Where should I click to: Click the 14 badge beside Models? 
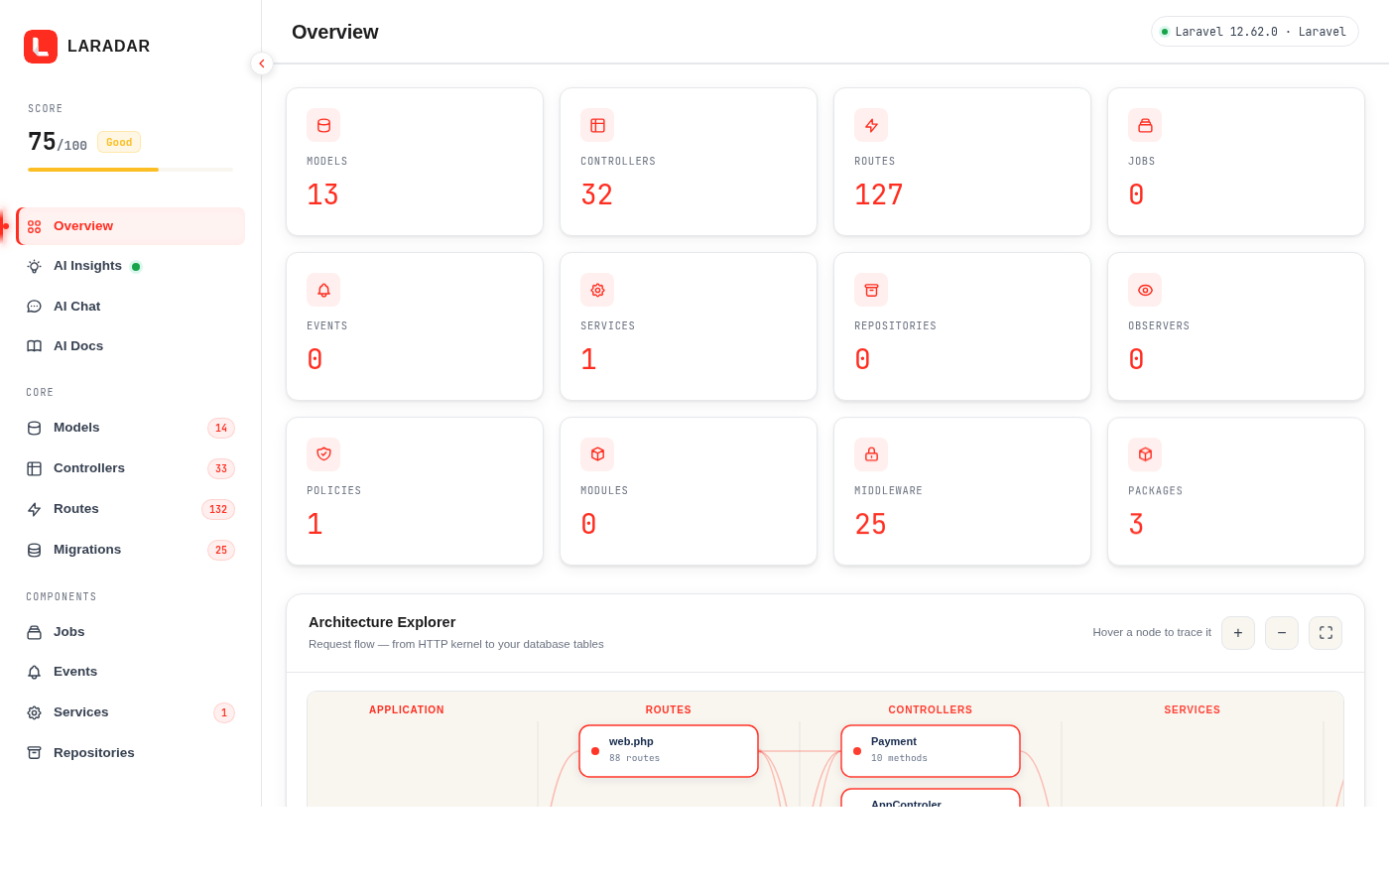221,428
